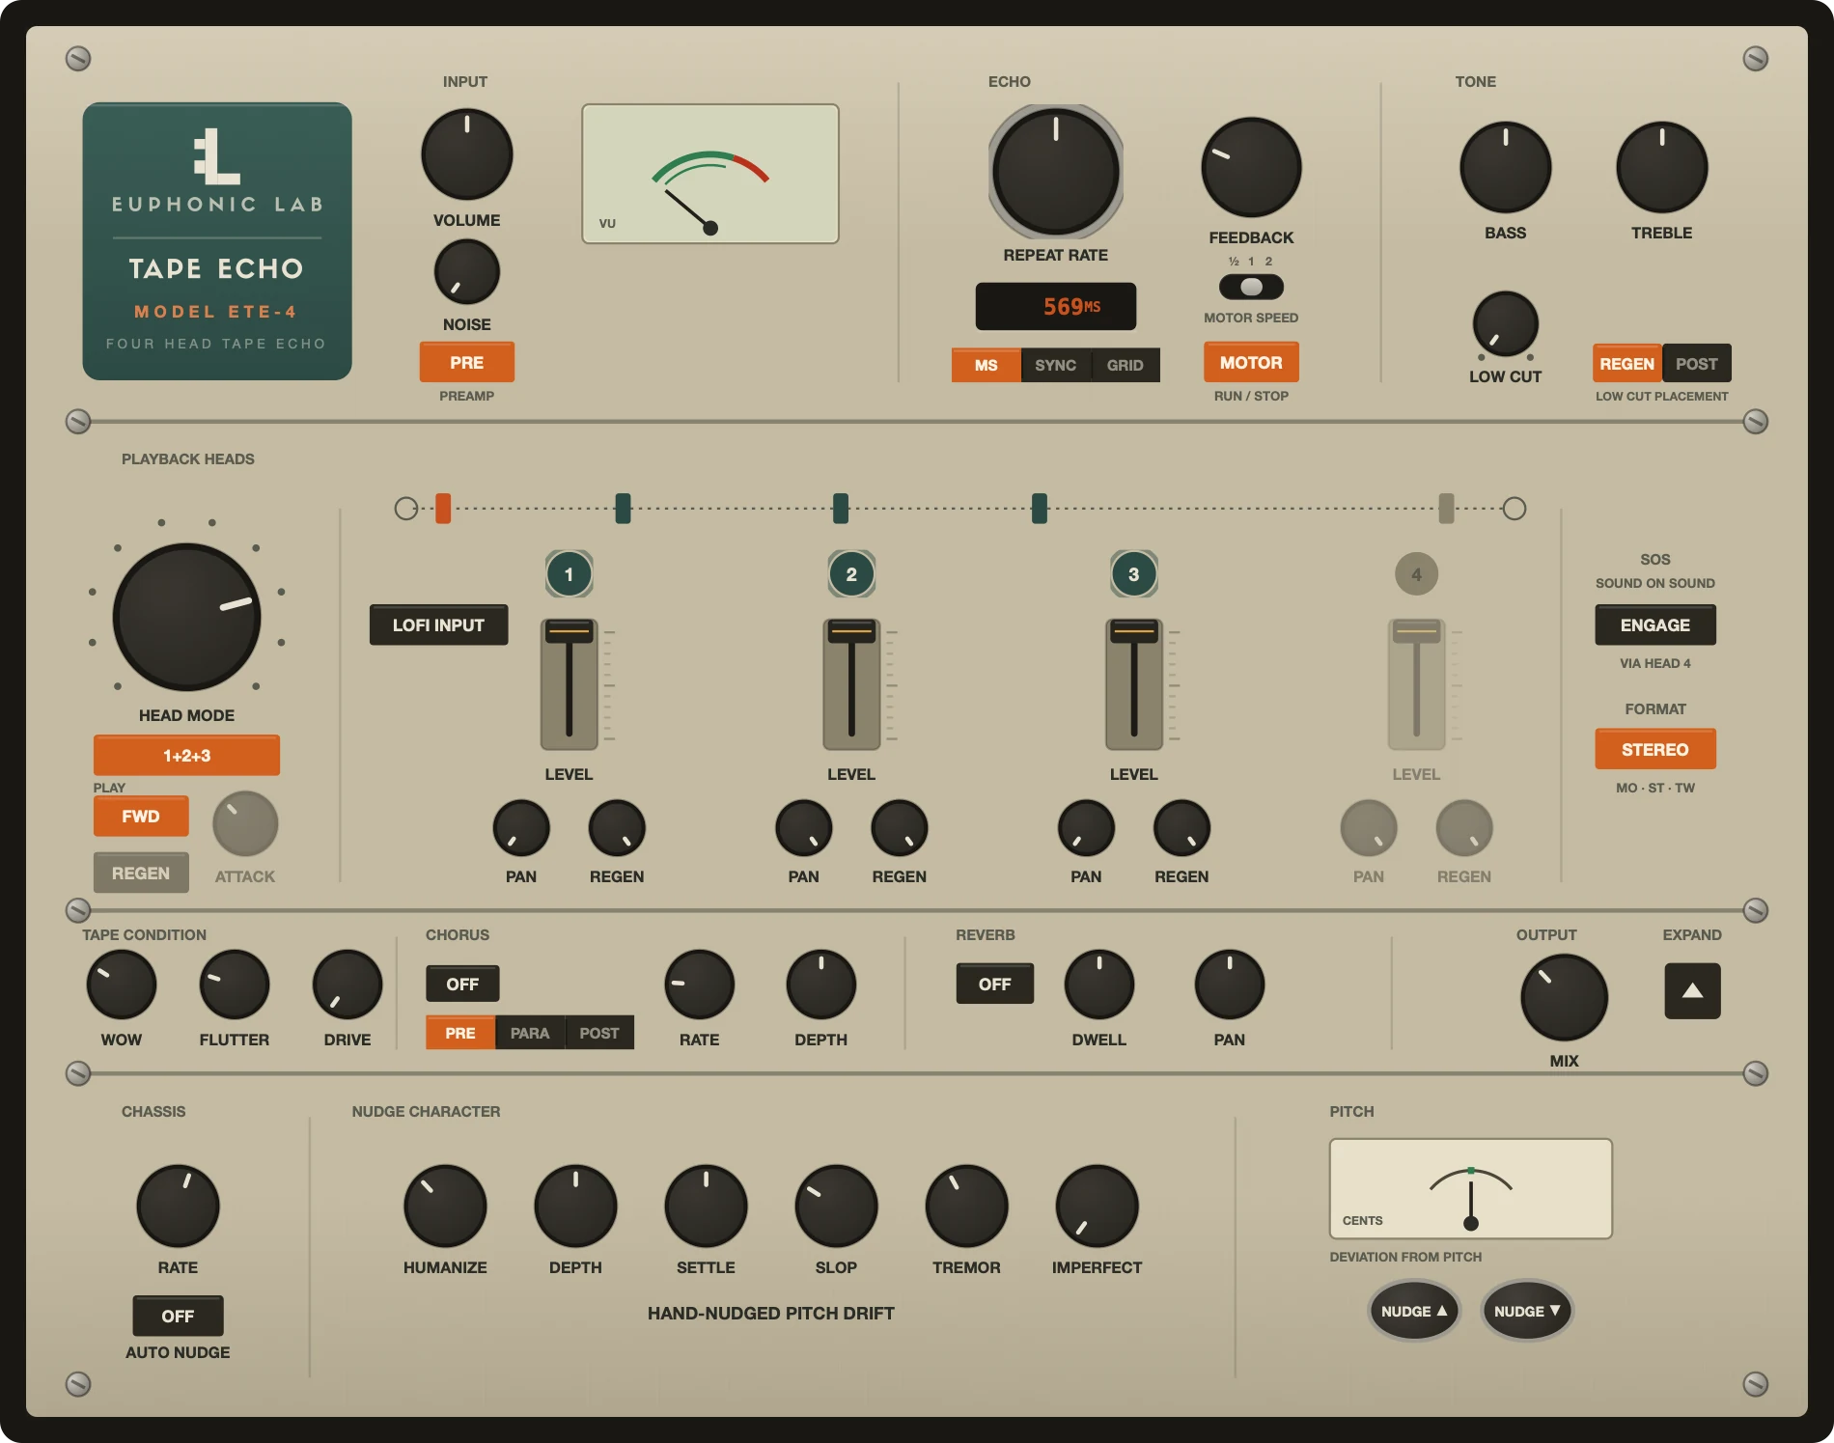Image resolution: width=1834 pixels, height=1443 pixels.
Task: Click the Low Cut knob
Action: (x=1505, y=324)
